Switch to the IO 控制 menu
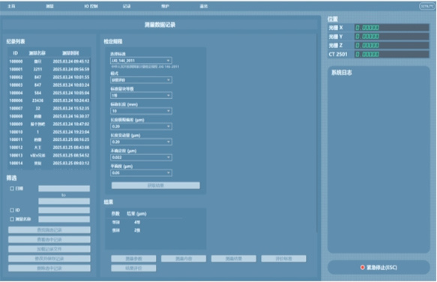The width and height of the screenshot is (437, 282). [x=91, y=6]
